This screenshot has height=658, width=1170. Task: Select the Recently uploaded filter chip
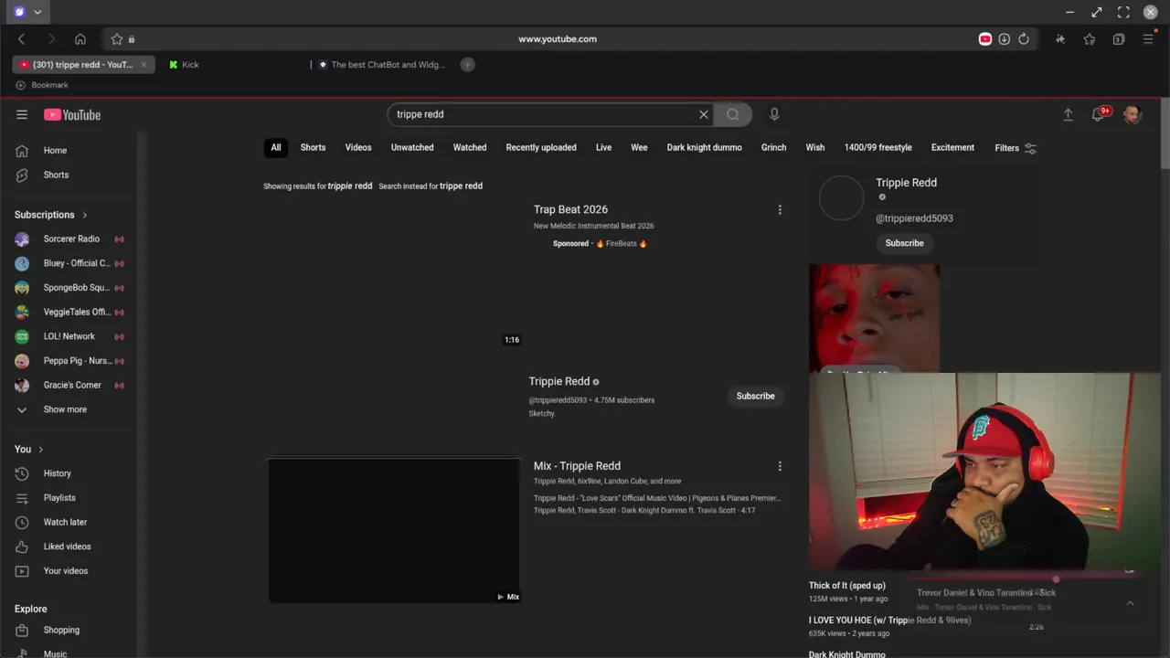coord(541,147)
